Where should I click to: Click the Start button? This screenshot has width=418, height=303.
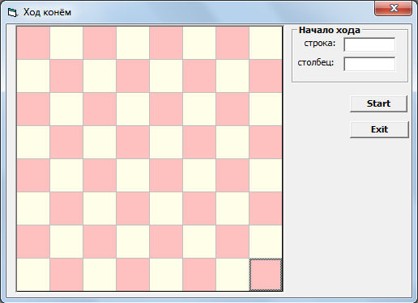pyautogui.click(x=378, y=103)
